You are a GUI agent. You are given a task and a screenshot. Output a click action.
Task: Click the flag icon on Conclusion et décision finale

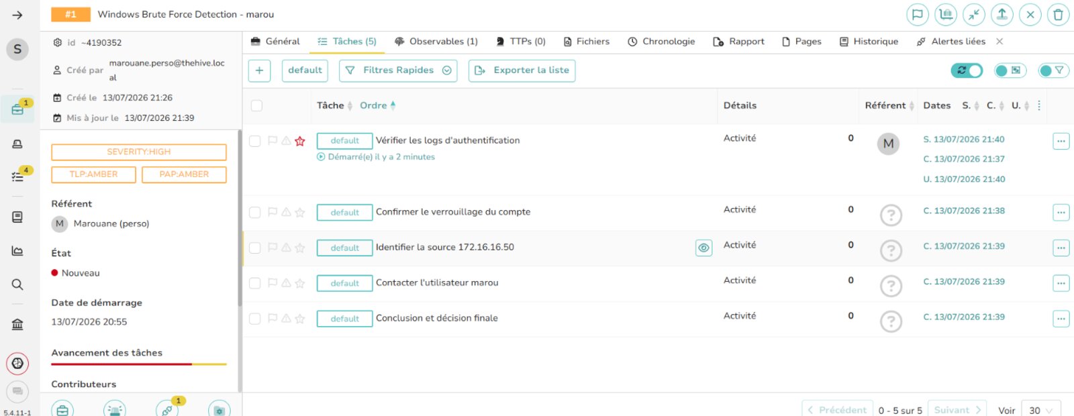(x=273, y=319)
